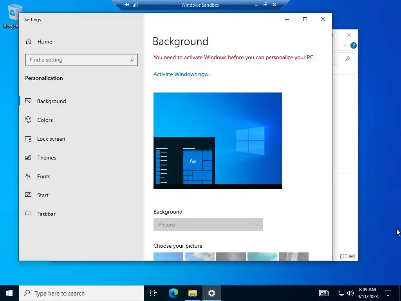Launch Microsoft Edge from the taskbar
The image size is (401, 301).
coord(173,293)
